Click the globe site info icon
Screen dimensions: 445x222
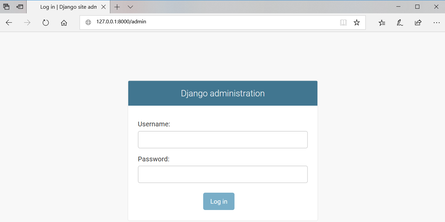tap(88, 22)
